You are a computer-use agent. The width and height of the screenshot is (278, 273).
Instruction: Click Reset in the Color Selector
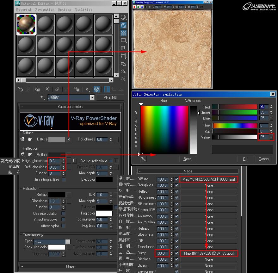tap(188, 159)
